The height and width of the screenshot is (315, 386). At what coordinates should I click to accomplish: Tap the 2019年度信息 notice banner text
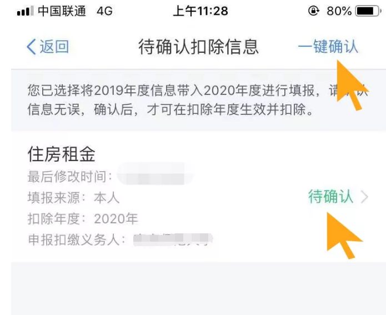coord(198,100)
